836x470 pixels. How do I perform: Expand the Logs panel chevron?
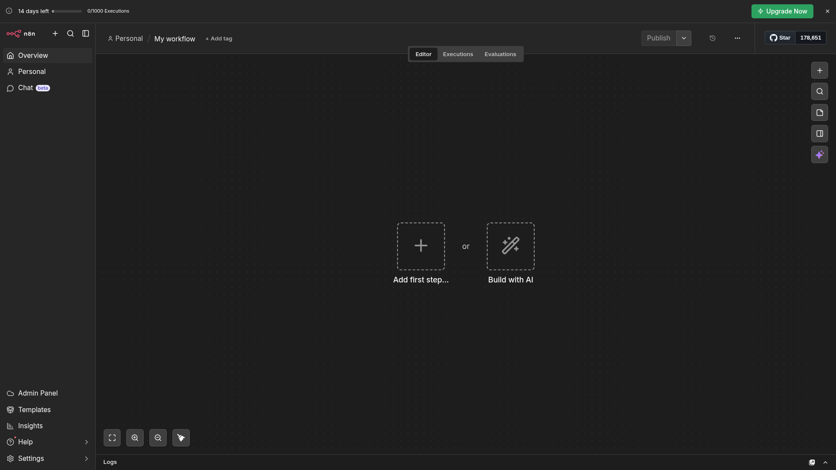tap(825, 462)
